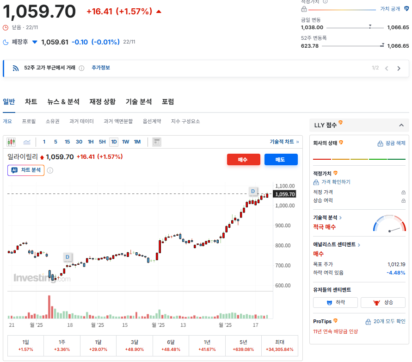Click the 52주 변동폭 range slider
Image resolution: width=412 pixels, height=362 pixels.
[x=353, y=46]
